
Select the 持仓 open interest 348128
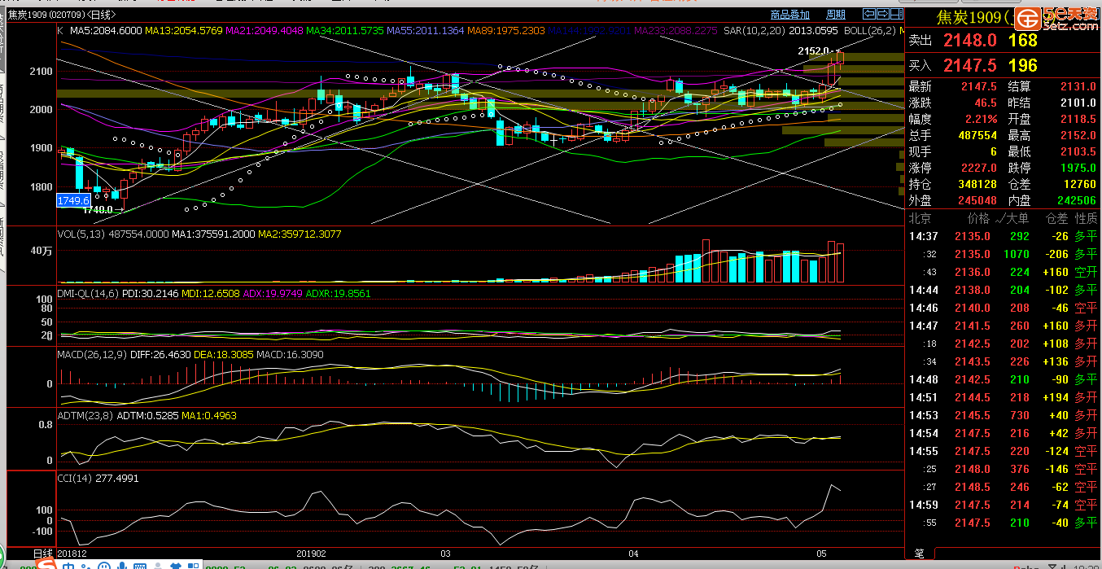pos(976,184)
